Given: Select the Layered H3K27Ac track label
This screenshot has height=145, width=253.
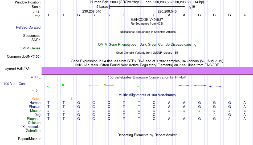Looking at the screenshot, I should tap(17, 69).
